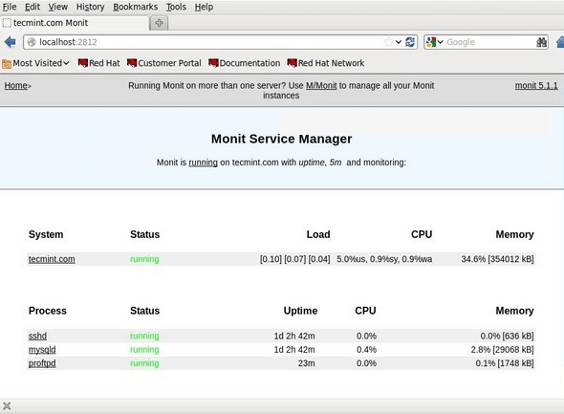
Task: Open the search engine selector dropdown
Action: click(435, 42)
